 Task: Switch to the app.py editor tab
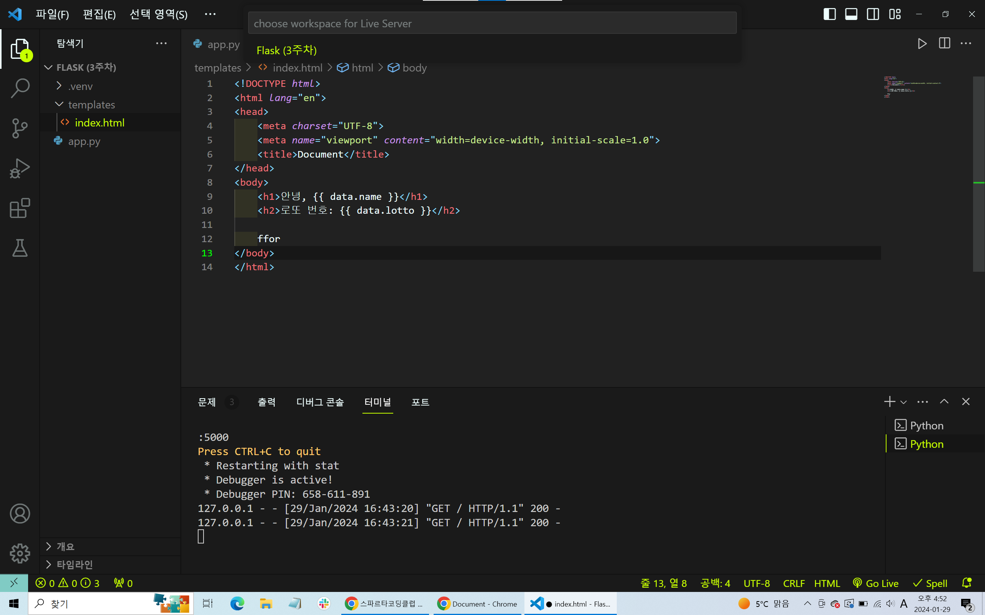217,44
